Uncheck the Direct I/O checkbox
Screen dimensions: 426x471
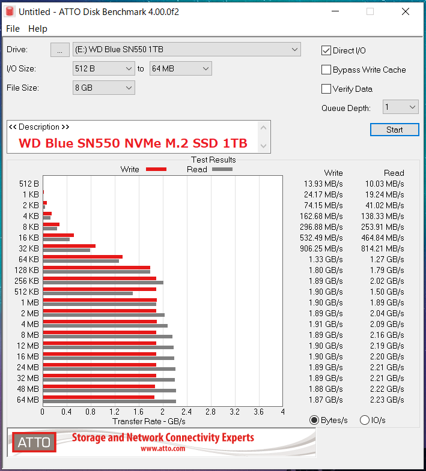[x=326, y=50]
